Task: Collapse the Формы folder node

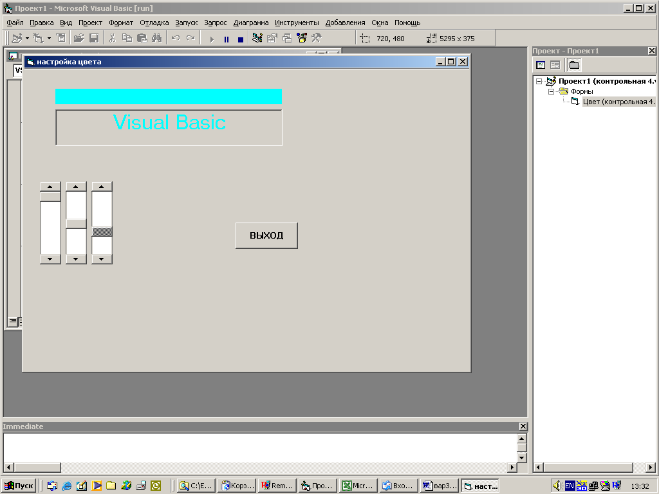Action: pyautogui.click(x=551, y=91)
